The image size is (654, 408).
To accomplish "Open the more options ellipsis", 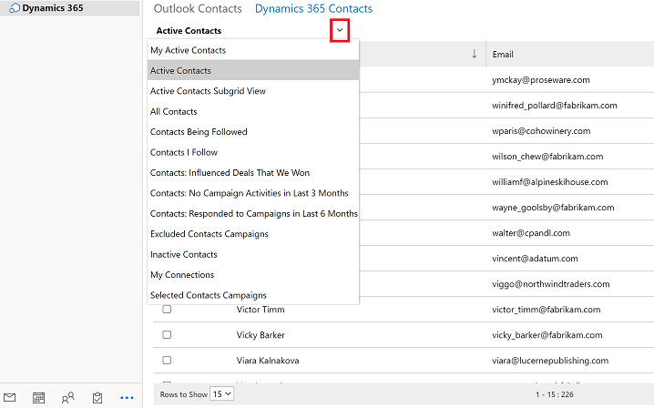I will coord(127,398).
